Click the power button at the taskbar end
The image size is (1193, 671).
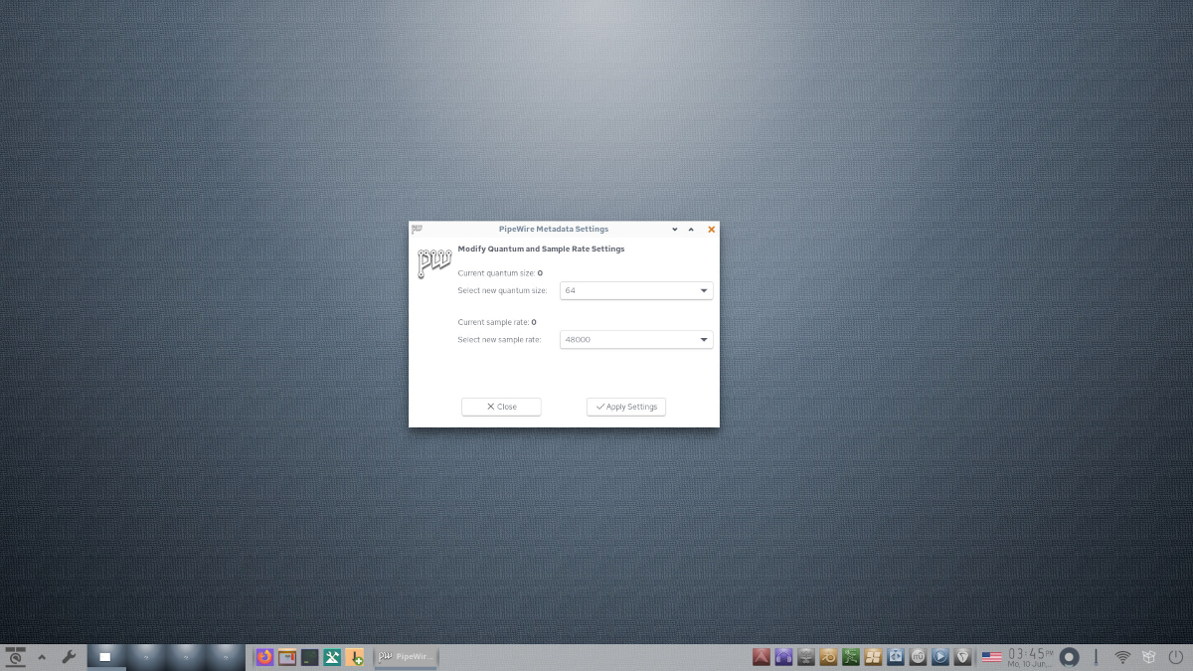tap(1174, 657)
